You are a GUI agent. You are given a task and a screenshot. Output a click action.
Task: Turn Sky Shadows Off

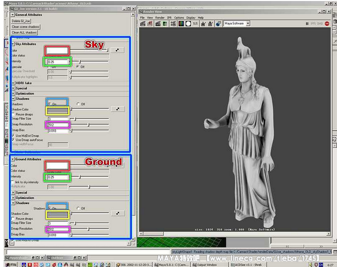click(x=78, y=104)
